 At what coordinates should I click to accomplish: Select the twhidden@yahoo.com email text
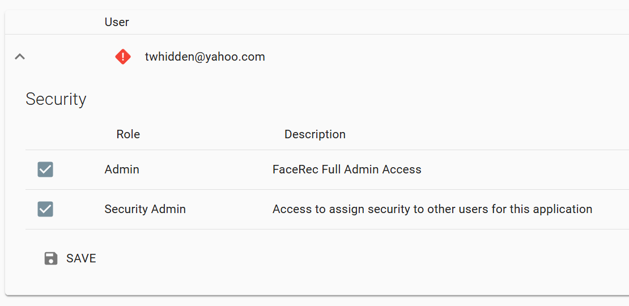tap(205, 57)
